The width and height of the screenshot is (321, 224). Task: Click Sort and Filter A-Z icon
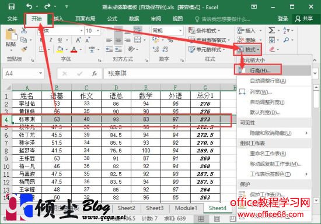click(286, 31)
